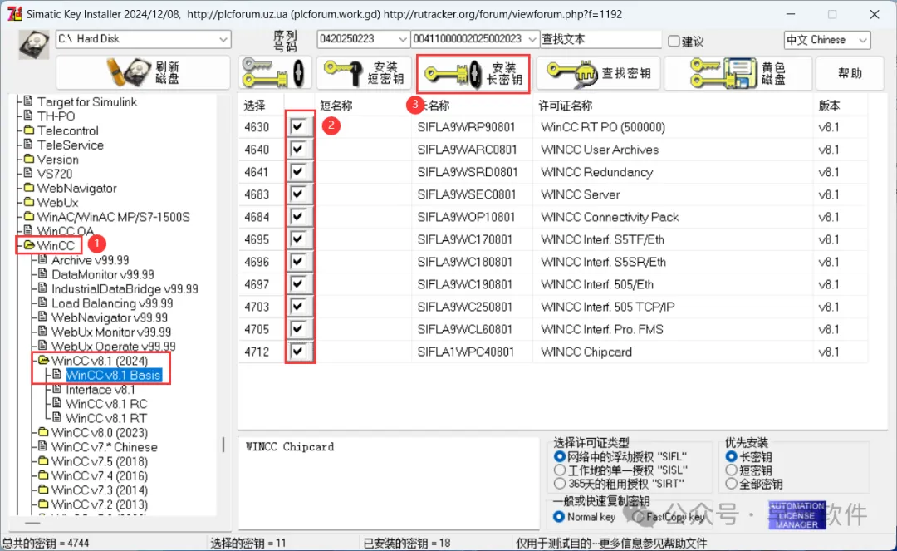The image size is (897, 551).
Task: Click the WinCC v8.0 (2023) folder icon
Action: click(x=43, y=432)
